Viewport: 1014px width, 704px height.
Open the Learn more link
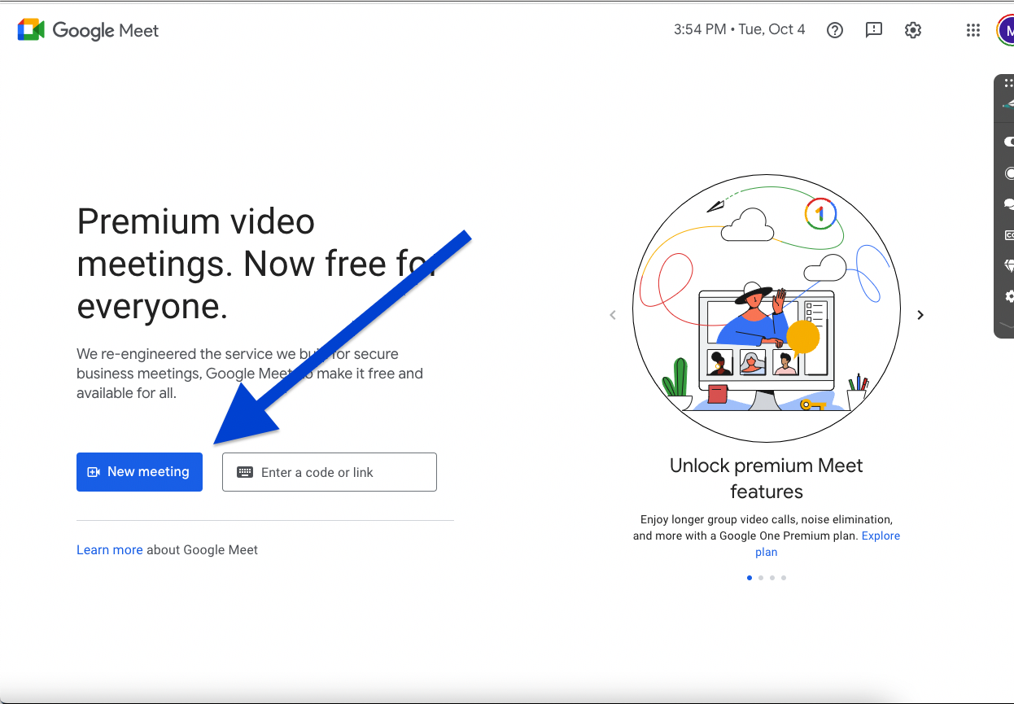110,550
